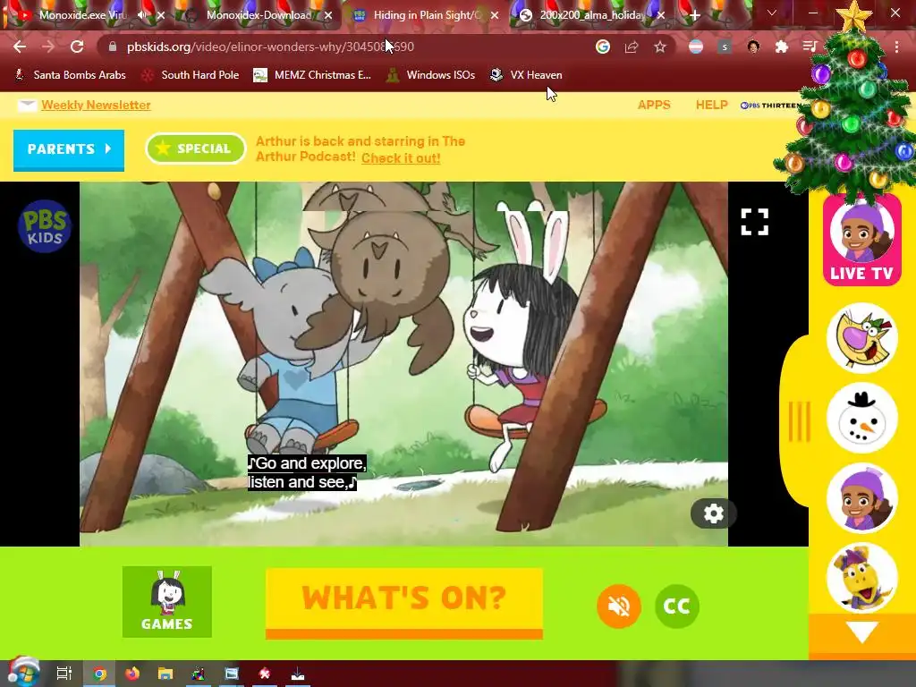The height and width of the screenshot is (687, 916).
Task: Open Santa Bombs Arabs bookmark
Action: [71, 75]
